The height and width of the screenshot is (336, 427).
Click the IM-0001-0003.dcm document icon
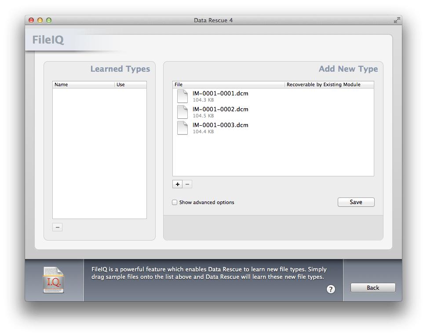pos(182,128)
